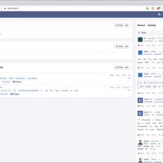This screenshot has width=163, height=163.
Task: Click the we.phorge.it address bar field
Action: point(76,8)
